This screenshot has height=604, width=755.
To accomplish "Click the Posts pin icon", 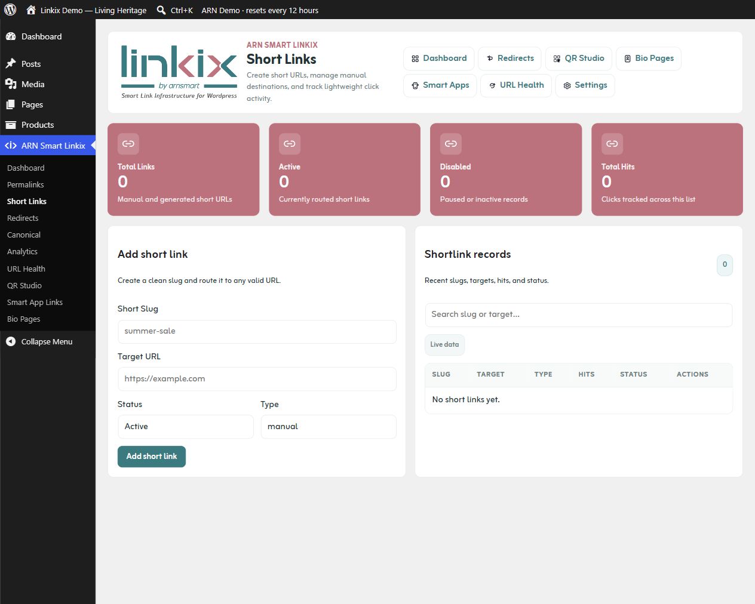I will point(11,64).
